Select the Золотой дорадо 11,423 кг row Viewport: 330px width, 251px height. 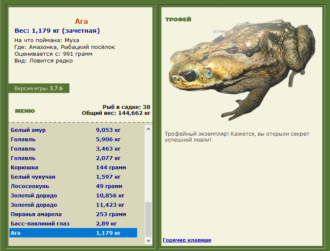(x=73, y=205)
